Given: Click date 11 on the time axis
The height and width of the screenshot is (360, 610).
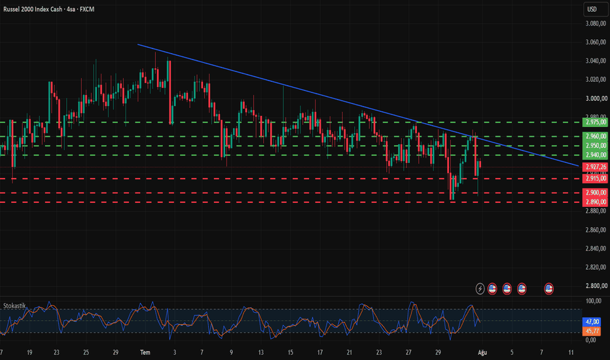Looking at the screenshot, I should click(571, 353).
